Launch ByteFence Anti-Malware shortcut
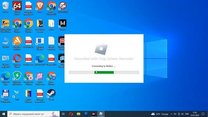The image size is (208, 117). click(17, 78)
